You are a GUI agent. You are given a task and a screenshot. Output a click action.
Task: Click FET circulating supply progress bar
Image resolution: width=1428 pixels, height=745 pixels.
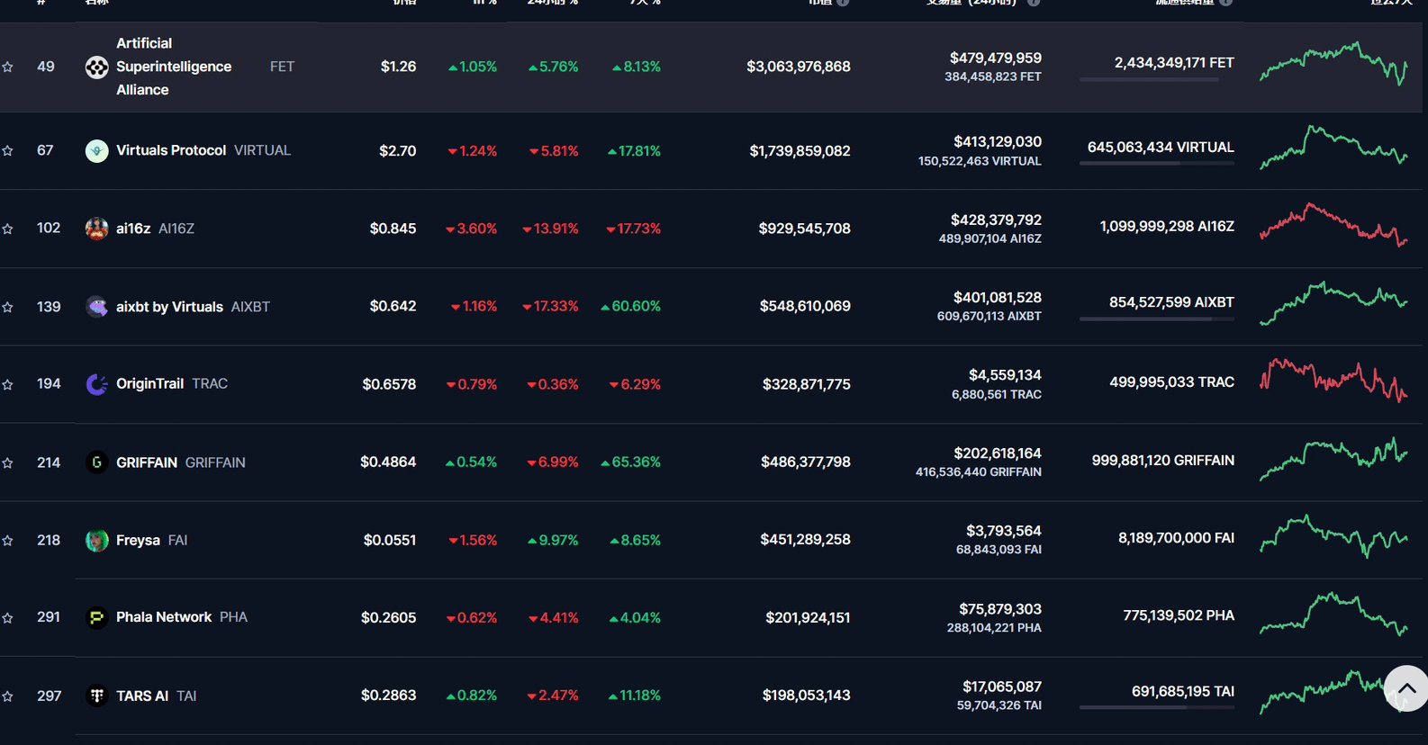tap(1157, 80)
